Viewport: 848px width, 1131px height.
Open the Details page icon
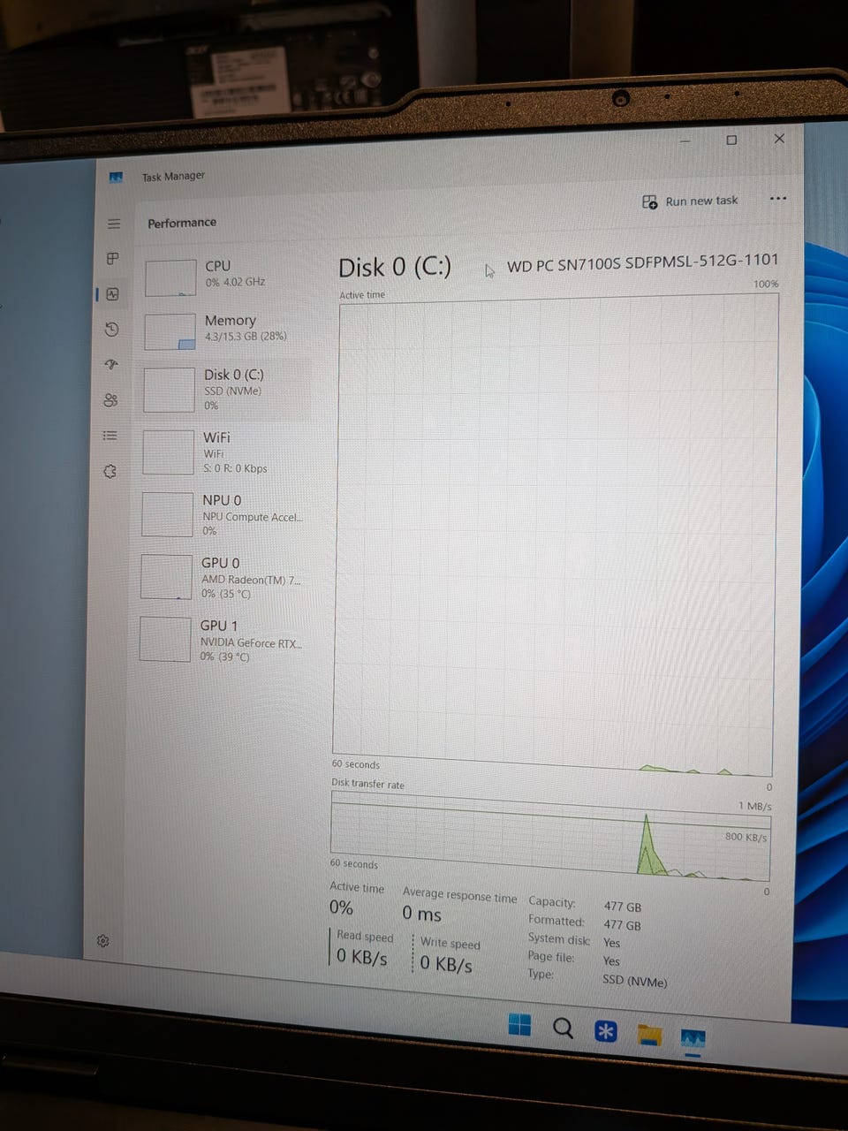[x=110, y=436]
